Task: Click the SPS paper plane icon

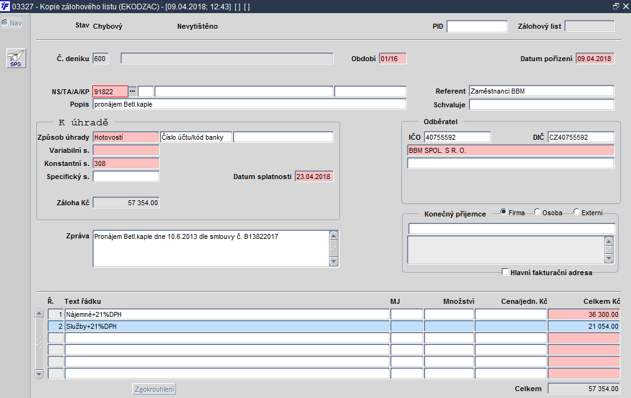Action: click(x=16, y=59)
